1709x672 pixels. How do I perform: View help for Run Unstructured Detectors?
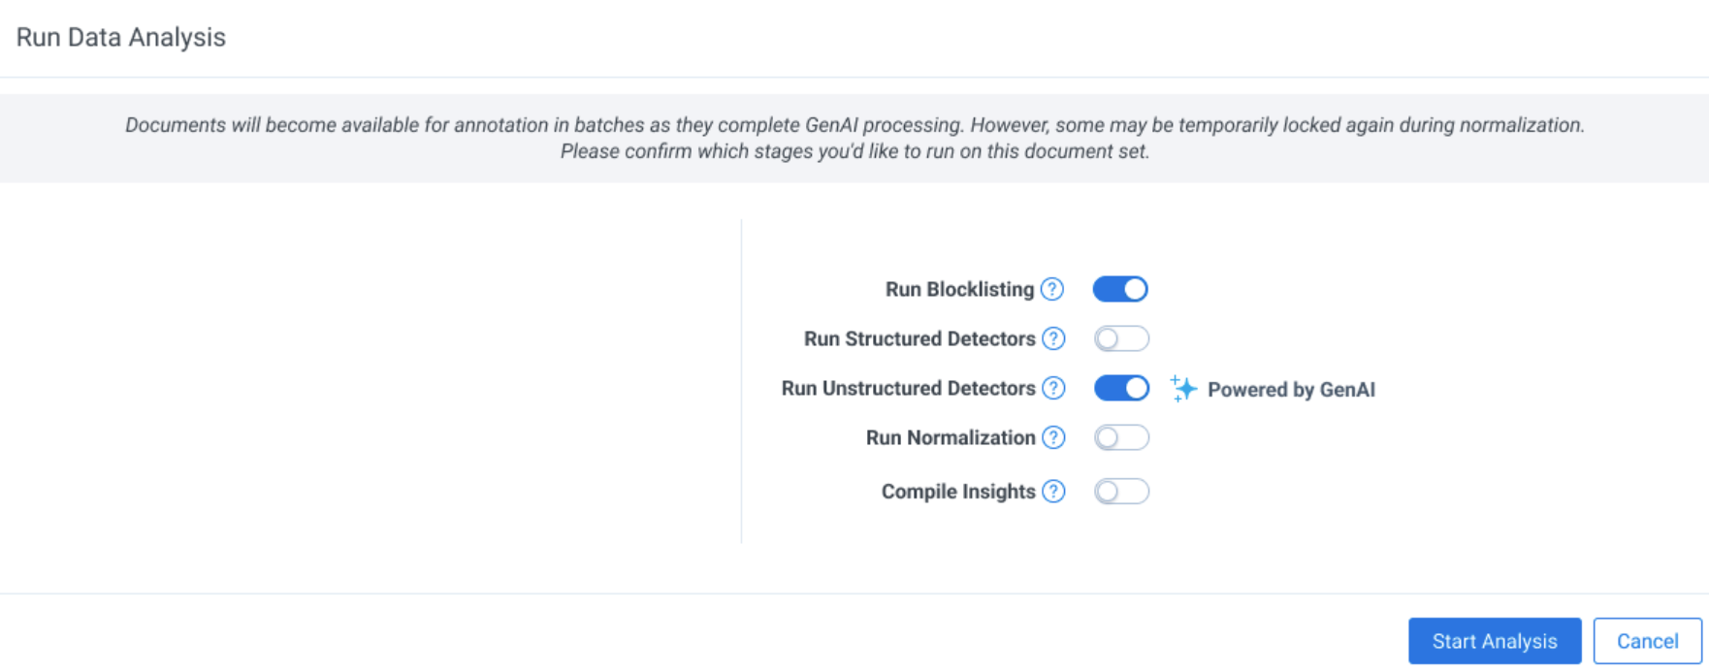tap(1052, 388)
